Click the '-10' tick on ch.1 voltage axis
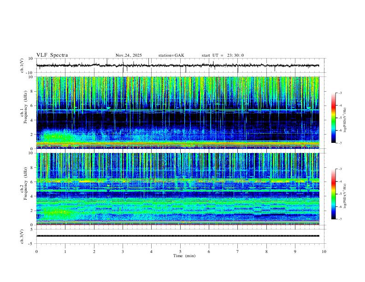Image resolution: width=365 pixels, height=282 pixels. point(30,73)
